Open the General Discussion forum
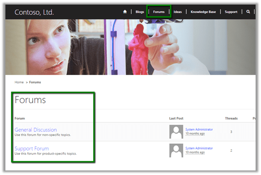Image resolution: width=261 pixels, height=175 pixels. point(36,130)
